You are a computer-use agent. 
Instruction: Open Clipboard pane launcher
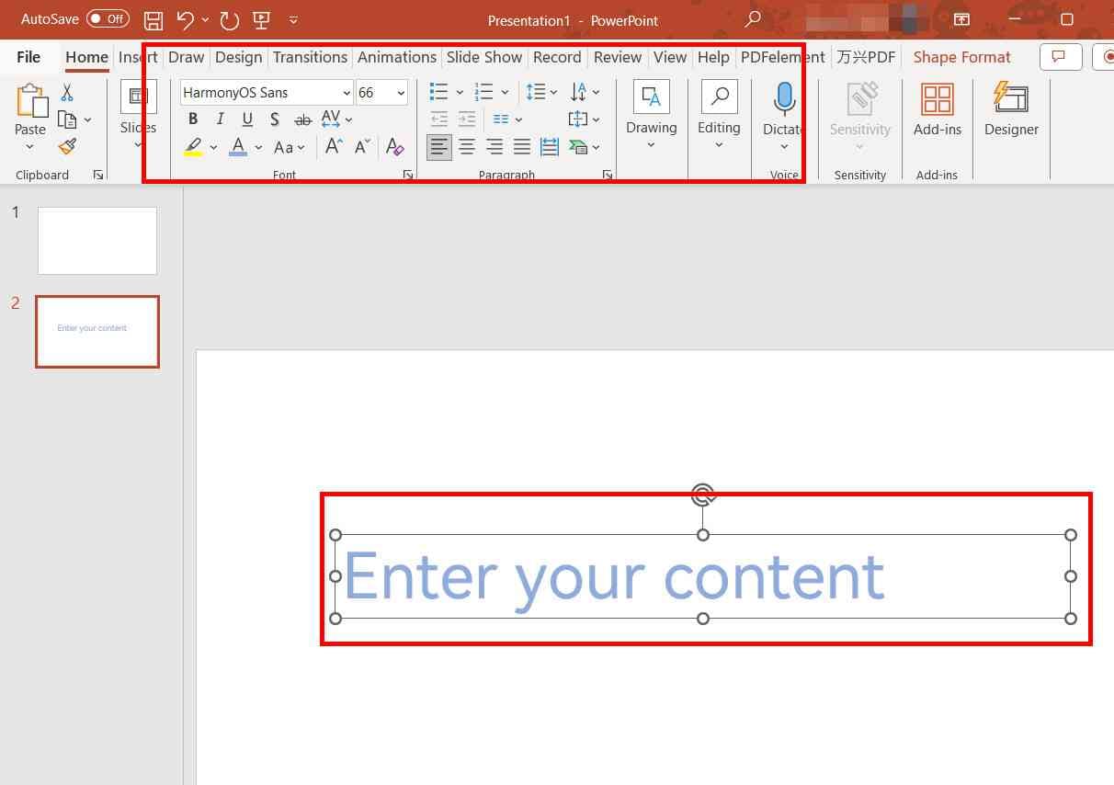click(x=98, y=175)
